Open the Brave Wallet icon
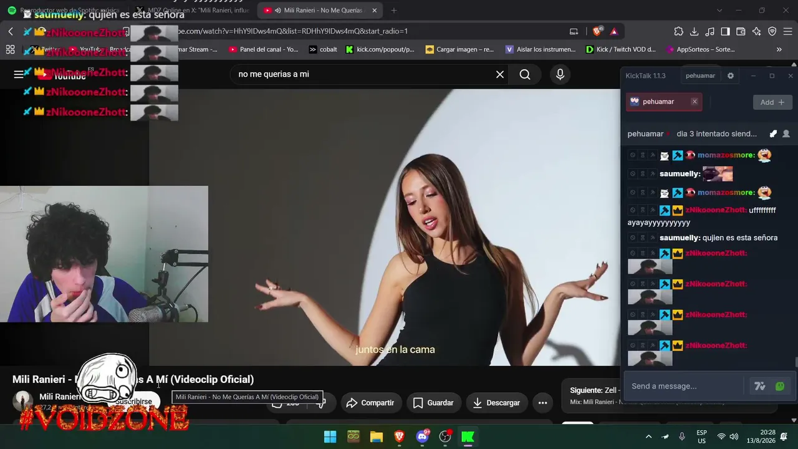798x449 pixels. [741, 31]
